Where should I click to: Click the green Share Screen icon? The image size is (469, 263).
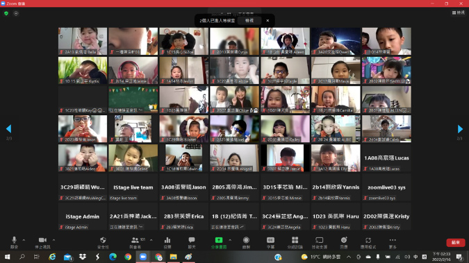tap(219, 240)
